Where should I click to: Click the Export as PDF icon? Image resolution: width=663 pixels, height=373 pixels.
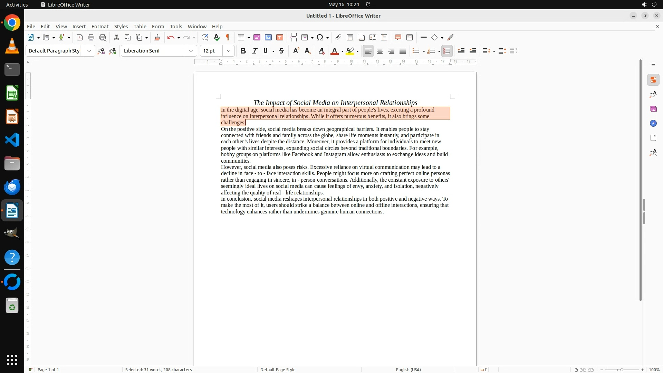[x=80, y=38]
